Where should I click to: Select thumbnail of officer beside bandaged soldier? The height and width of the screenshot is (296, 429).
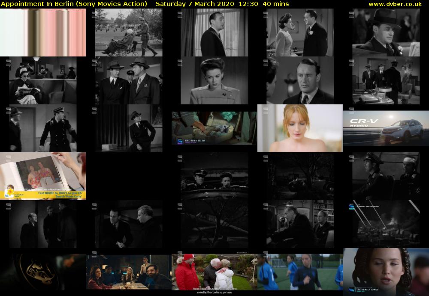(386, 176)
